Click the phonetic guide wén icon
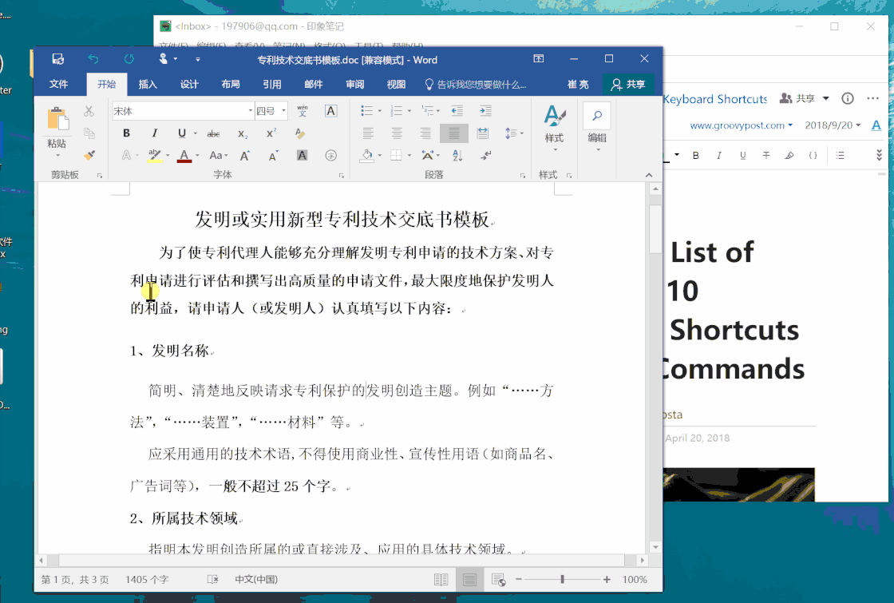Image resolution: width=894 pixels, height=603 pixels. click(x=303, y=111)
